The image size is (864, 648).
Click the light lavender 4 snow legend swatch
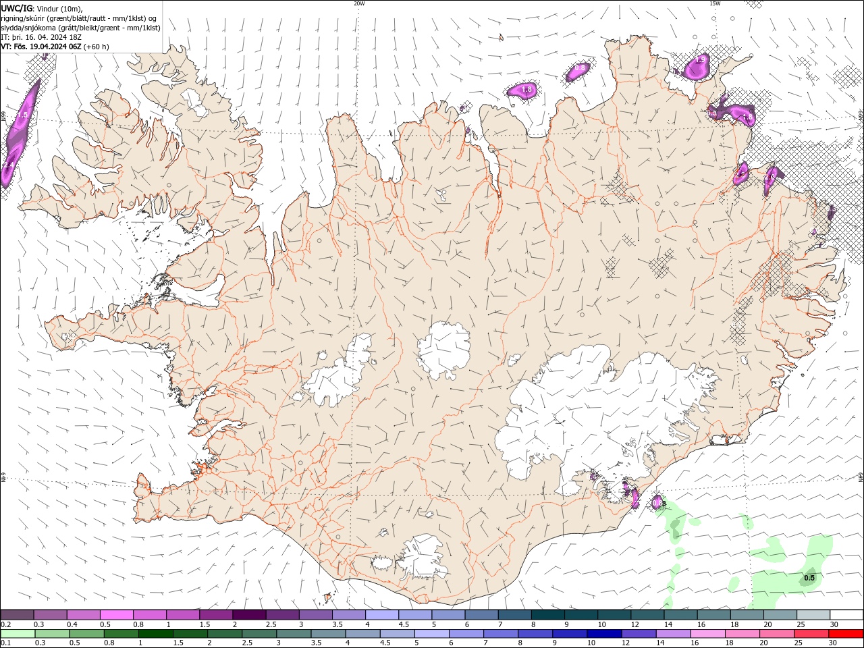tap(381, 615)
